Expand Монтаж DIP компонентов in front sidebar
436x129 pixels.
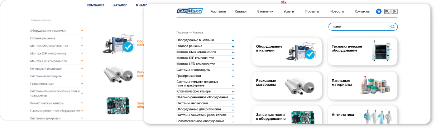click(233, 58)
